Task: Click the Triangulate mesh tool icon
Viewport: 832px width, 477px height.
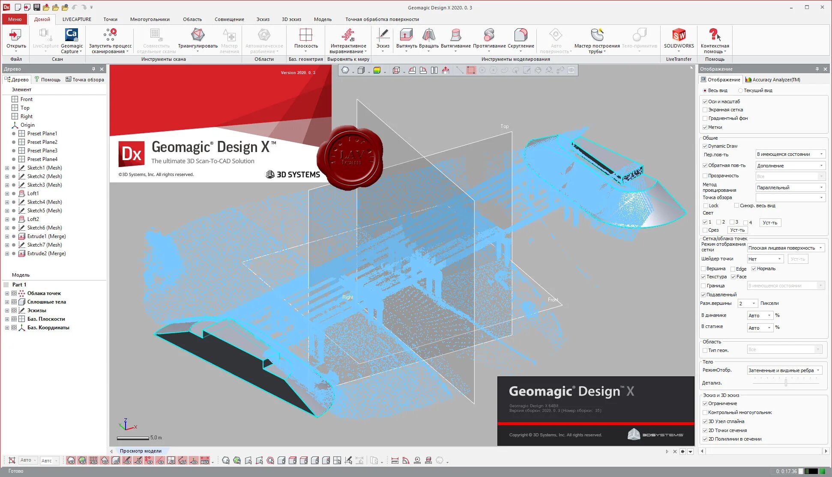Action: (x=198, y=35)
